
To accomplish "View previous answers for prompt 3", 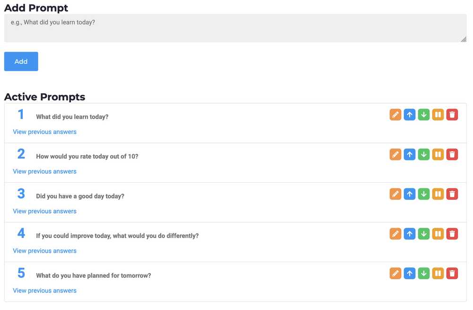I will pyautogui.click(x=44, y=211).
